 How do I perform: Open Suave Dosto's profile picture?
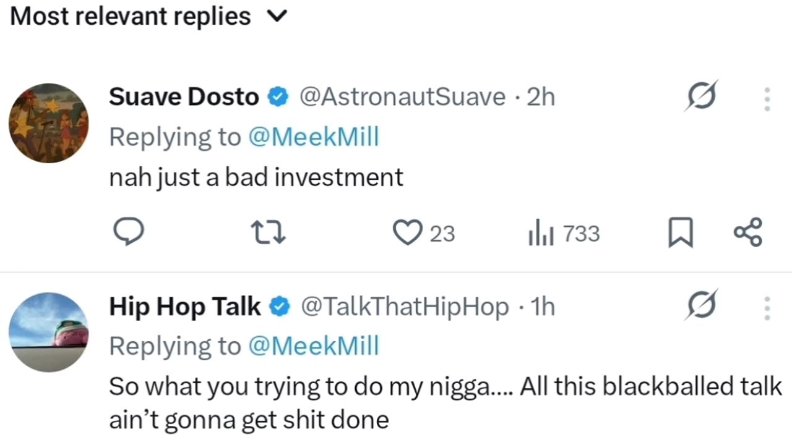tap(49, 123)
